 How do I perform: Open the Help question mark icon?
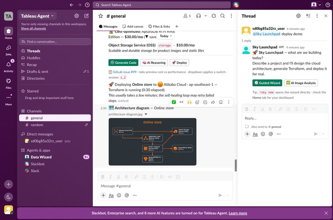(x=328, y=5)
